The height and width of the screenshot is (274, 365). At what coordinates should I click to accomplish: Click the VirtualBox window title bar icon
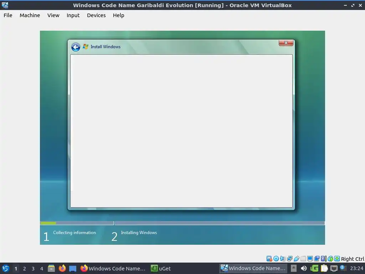point(5,5)
